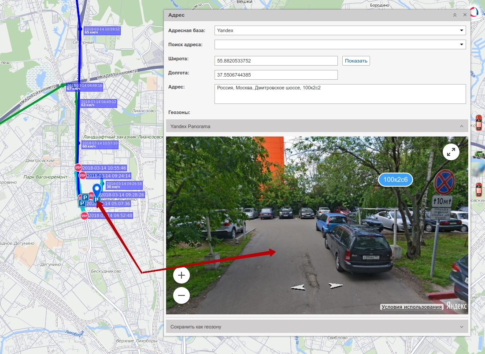Click the blue location pin on map
The width and height of the screenshot is (485, 354).
(96, 192)
